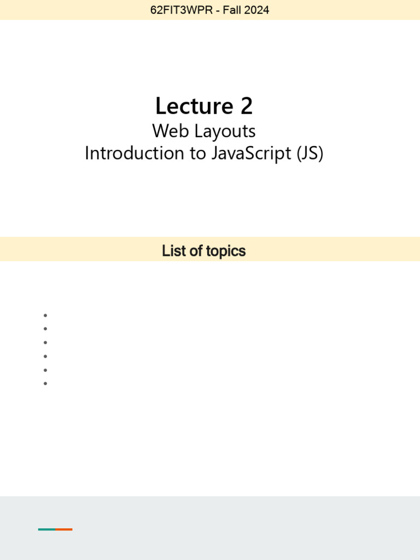Select the Lecture 2 title
The image size is (420, 560).
(203, 106)
